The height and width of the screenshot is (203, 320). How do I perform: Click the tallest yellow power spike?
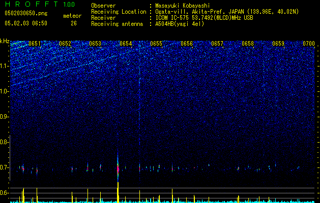pyautogui.click(x=118, y=192)
